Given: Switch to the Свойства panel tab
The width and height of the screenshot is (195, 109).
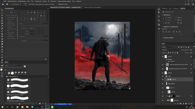Looking at the screenshot, I should pyautogui.click(x=183, y=8).
